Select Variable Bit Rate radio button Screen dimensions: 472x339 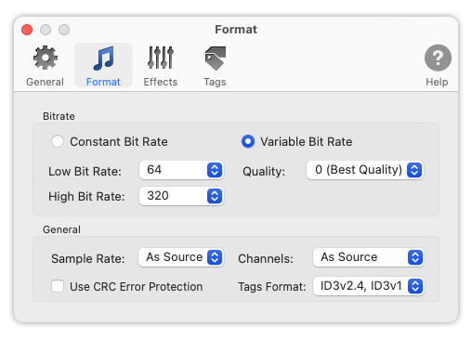248,141
